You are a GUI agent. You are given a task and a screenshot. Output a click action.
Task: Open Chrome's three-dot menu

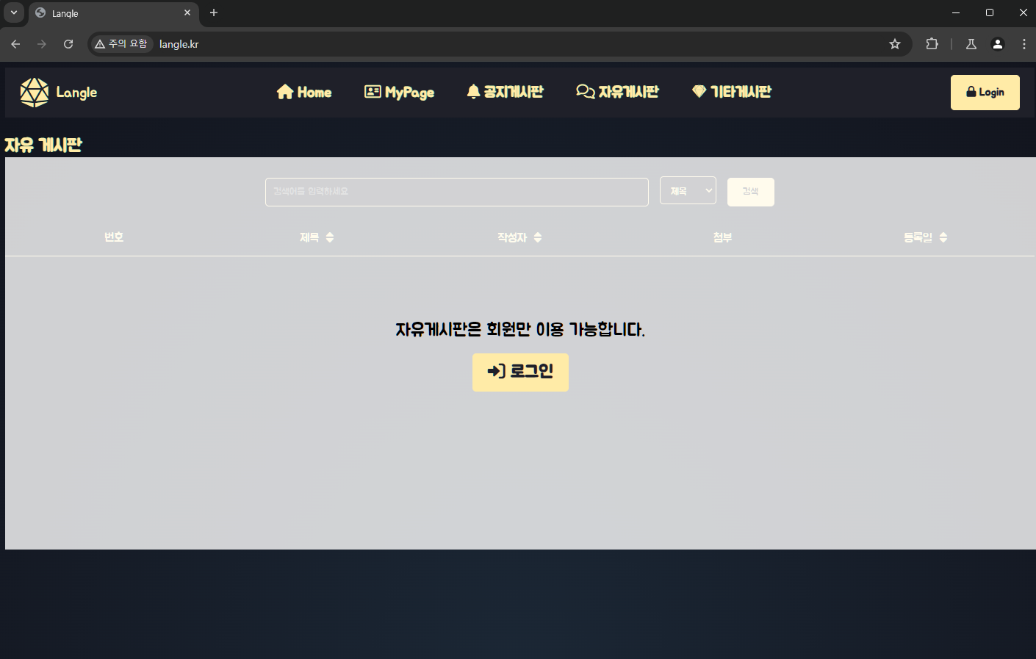point(1024,44)
